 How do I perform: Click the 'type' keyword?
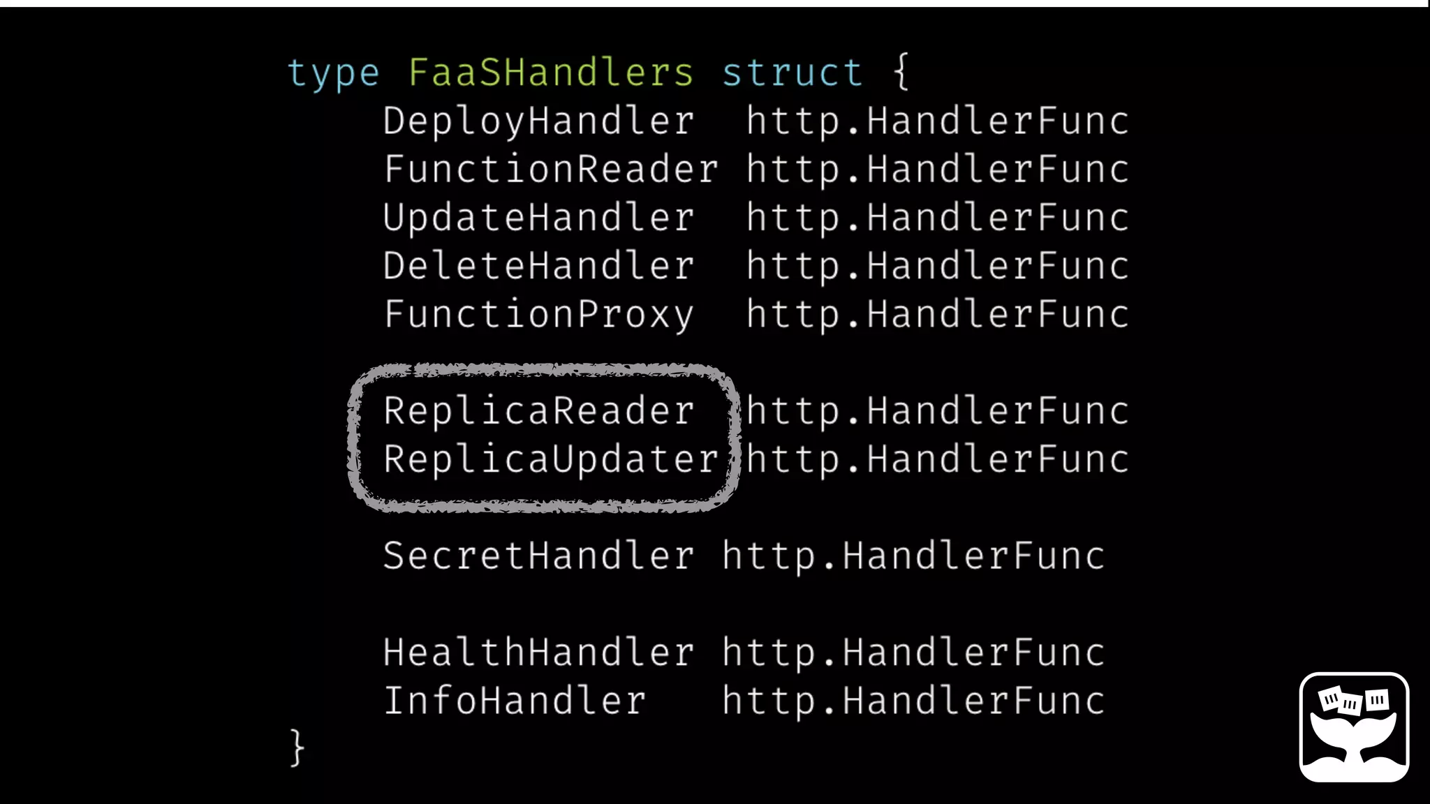tap(334, 74)
